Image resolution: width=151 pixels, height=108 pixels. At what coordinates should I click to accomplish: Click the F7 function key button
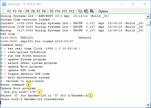(38, 11)
